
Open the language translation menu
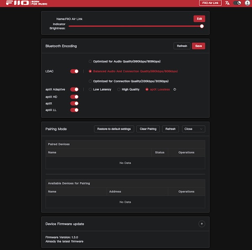point(227,3)
